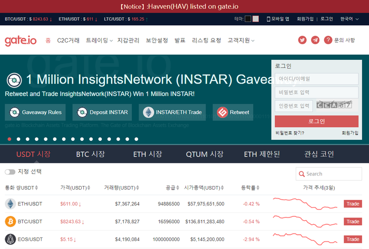Switch to BTC 시장 tab
Viewport: 369px width, 249px height.
(90, 154)
